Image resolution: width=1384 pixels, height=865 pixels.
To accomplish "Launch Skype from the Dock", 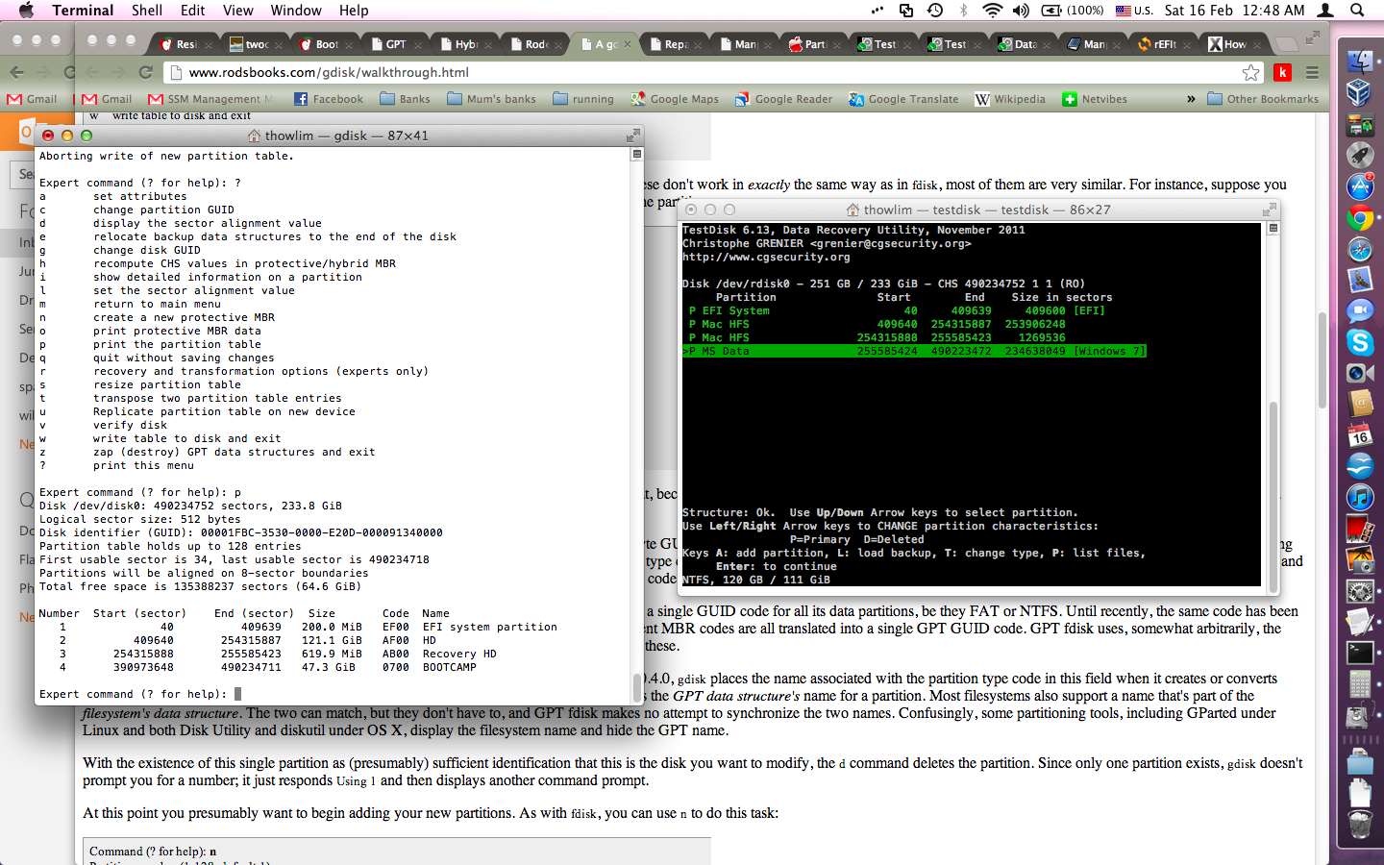I will click(x=1359, y=342).
